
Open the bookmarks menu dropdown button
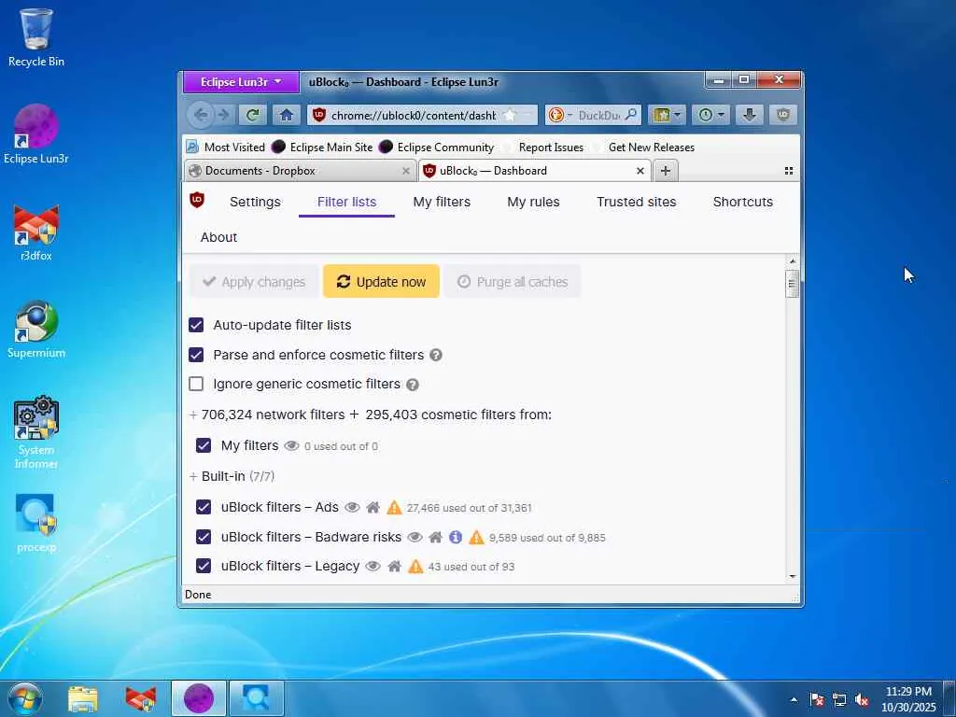click(667, 115)
